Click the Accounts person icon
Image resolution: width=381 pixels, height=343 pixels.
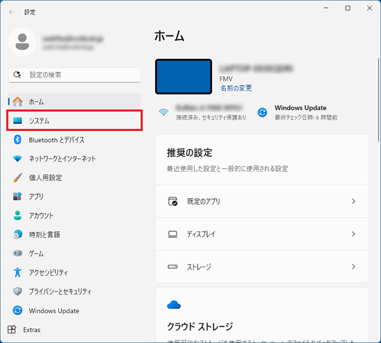tap(17, 216)
